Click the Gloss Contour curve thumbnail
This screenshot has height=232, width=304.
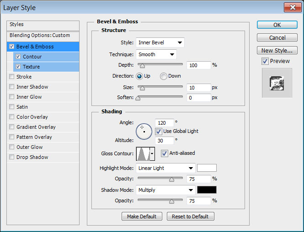coord(143,153)
